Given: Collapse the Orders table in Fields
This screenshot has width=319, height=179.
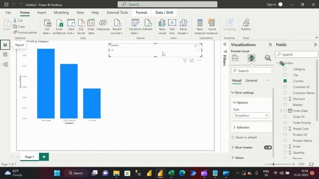Looking at the screenshot, I should tap(278, 63).
